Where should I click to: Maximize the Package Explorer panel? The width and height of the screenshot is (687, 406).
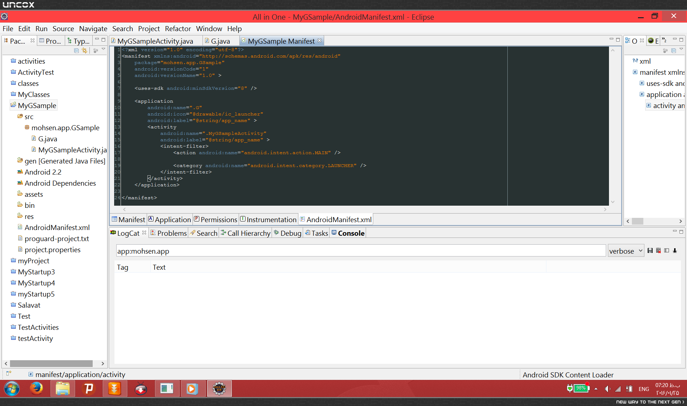103,40
